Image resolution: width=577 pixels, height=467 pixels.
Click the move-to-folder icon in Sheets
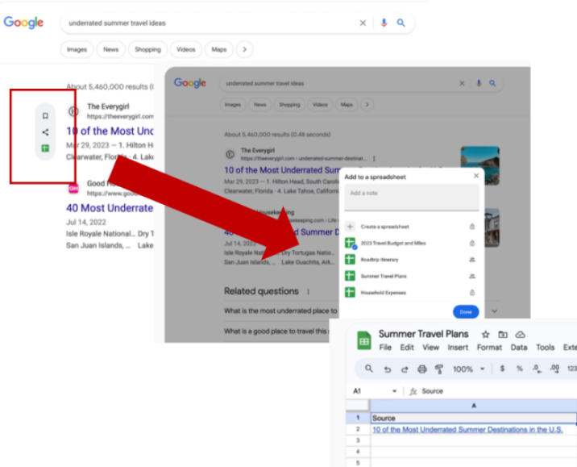point(503,335)
